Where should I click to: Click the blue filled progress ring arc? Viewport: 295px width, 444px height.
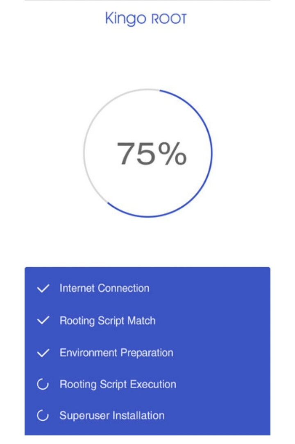[x=212, y=153]
